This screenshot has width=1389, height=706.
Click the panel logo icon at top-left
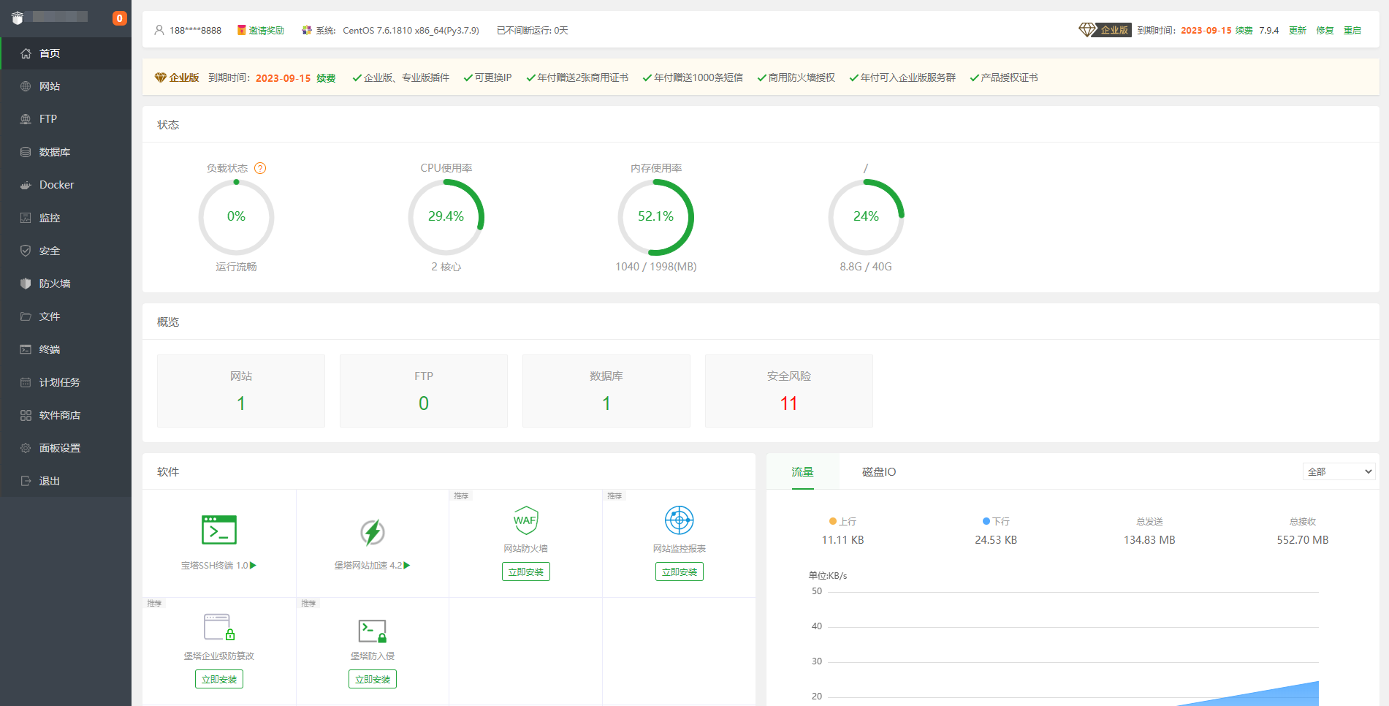pyautogui.click(x=18, y=18)
